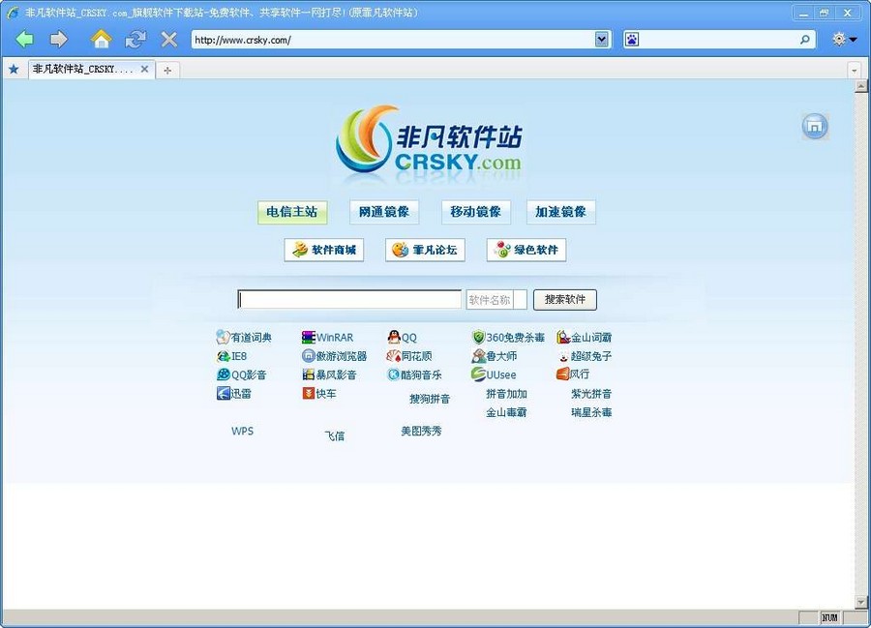
Task: Click the scrollbar down arrow
Action: (861, 602)
